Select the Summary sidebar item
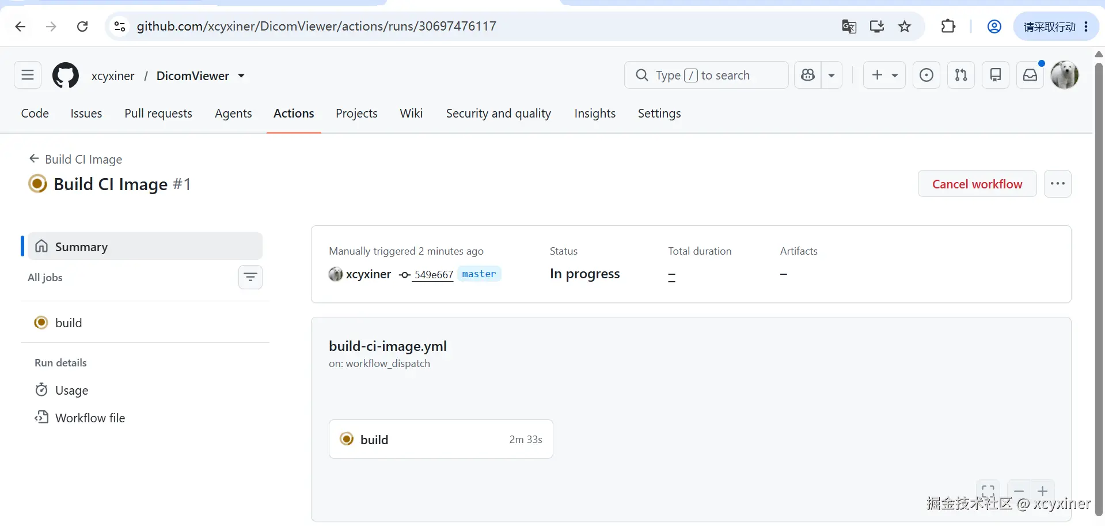Viewport: 1105px width, 526px height. pyautogui.click(x=145, y=247)
